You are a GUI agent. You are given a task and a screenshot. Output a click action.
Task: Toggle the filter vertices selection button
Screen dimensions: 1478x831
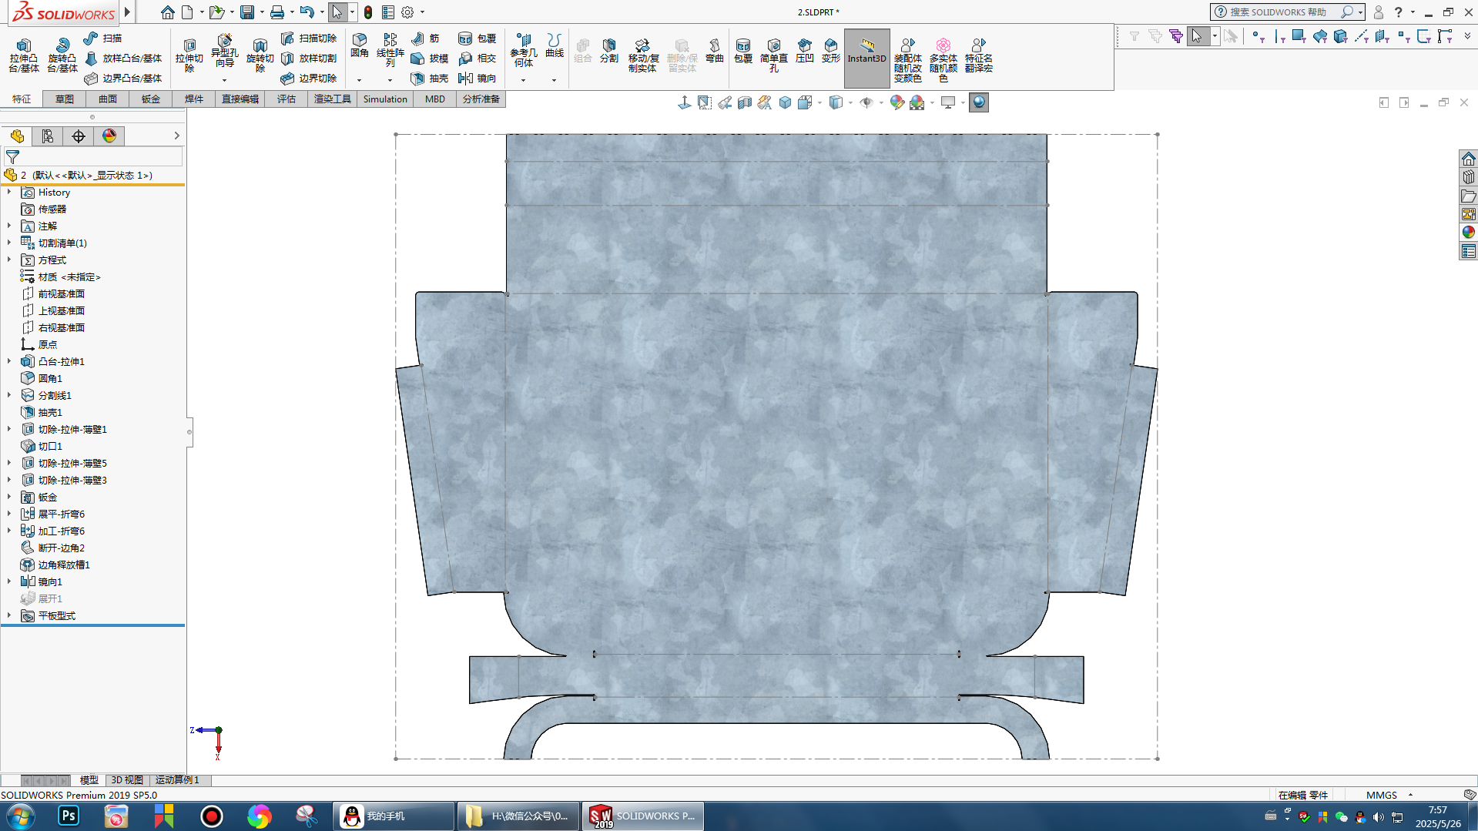click(x=1257, y=36)
